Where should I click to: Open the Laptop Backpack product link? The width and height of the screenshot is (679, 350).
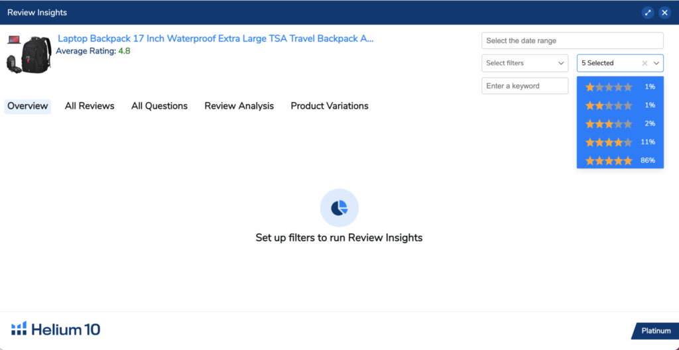pyautogui.click(x=216, y=38)
